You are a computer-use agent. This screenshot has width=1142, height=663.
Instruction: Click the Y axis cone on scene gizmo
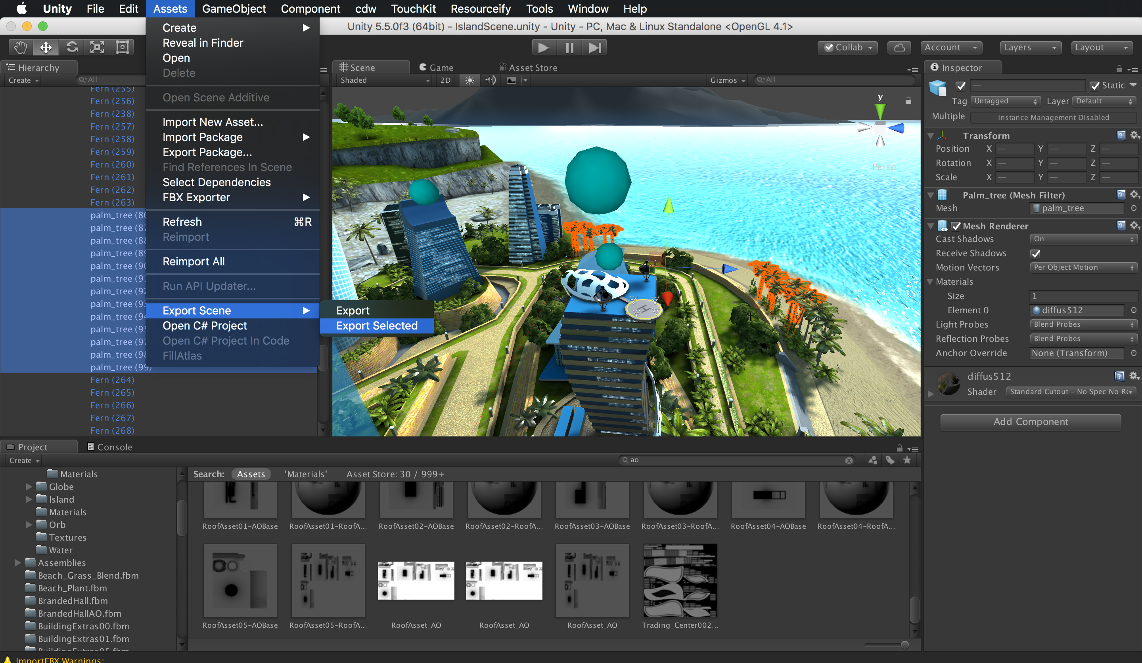(880, 111)
